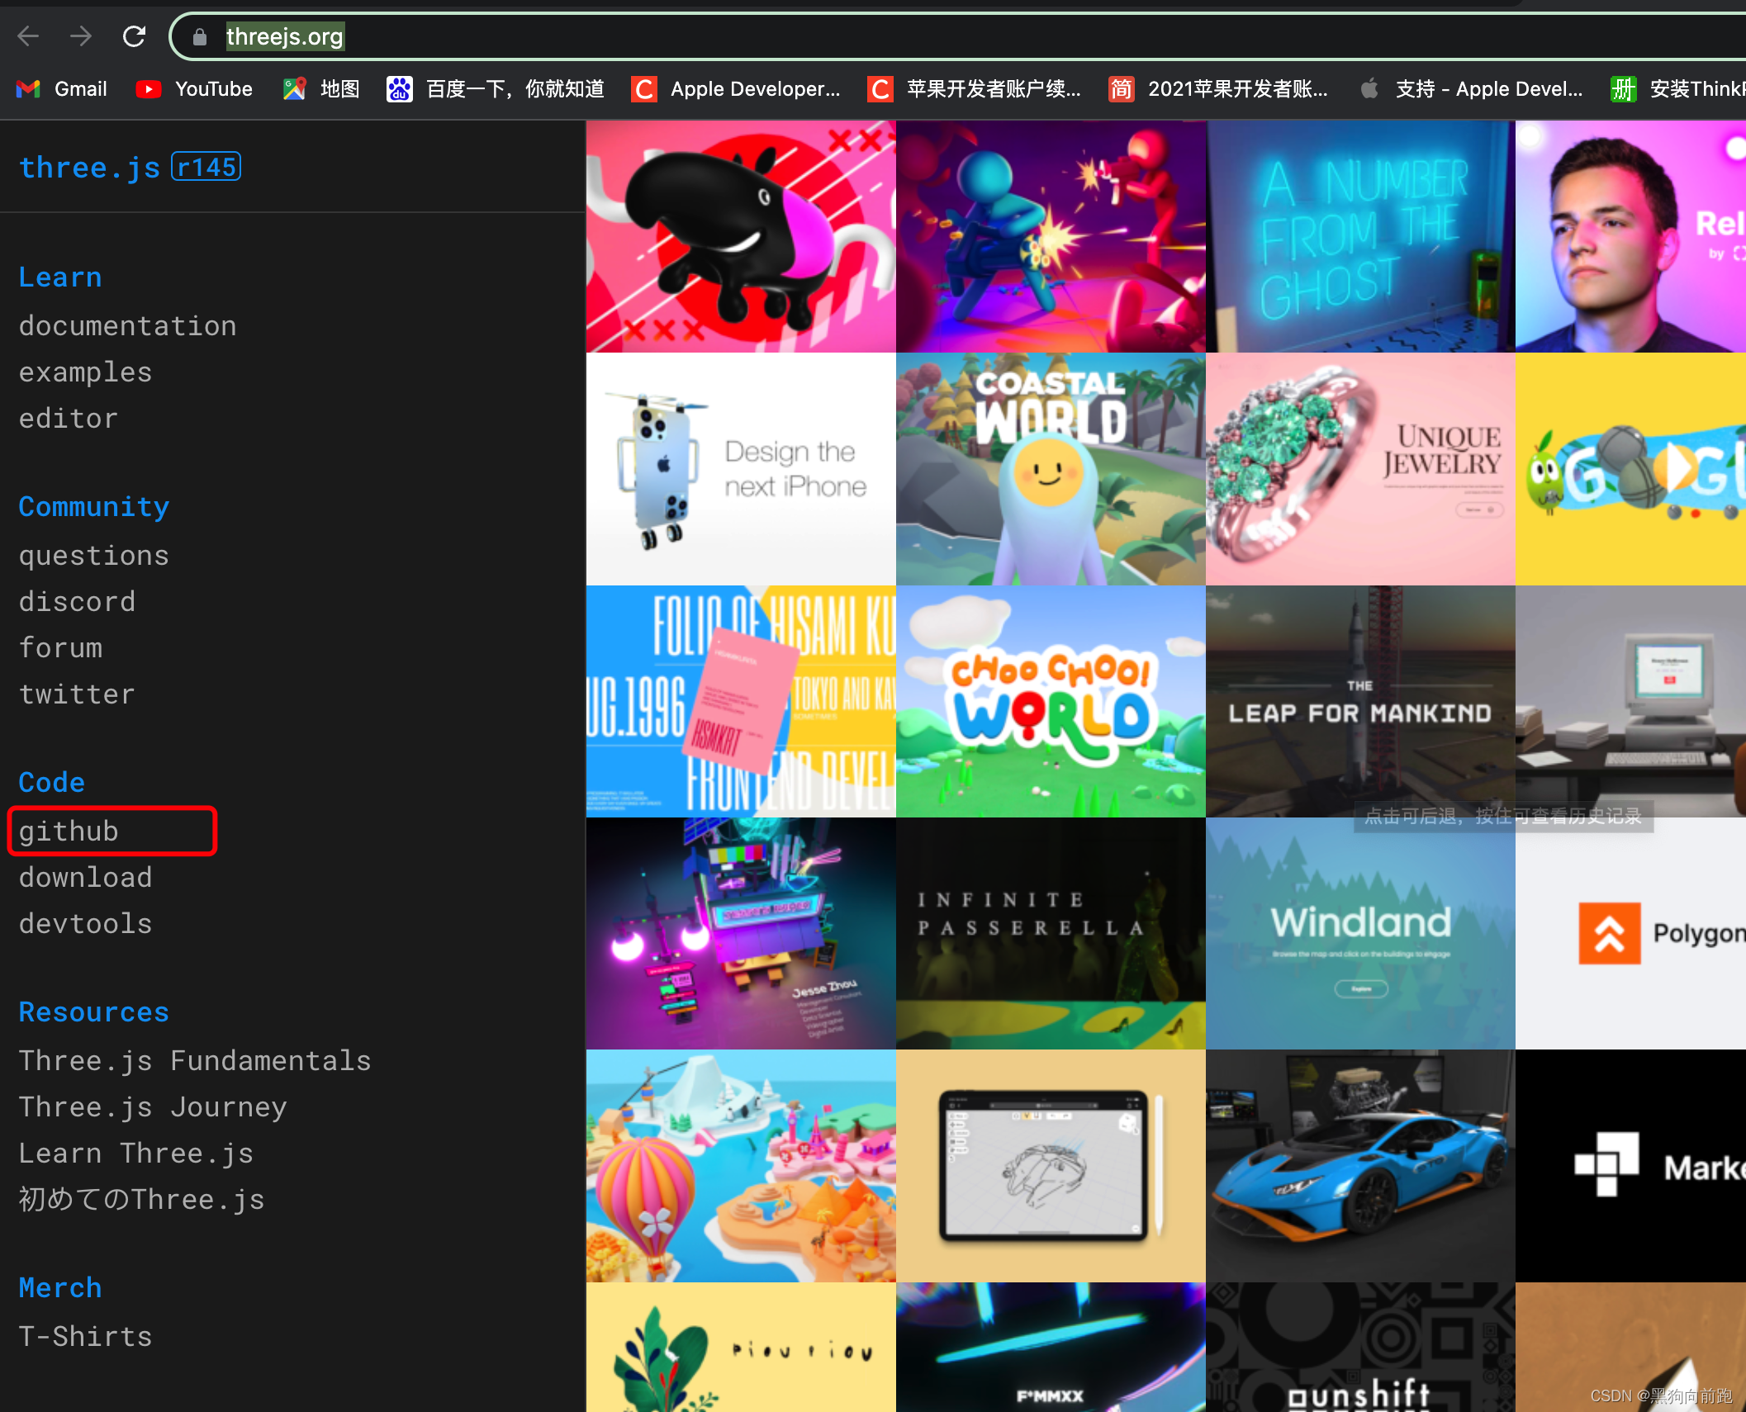This screenshot has height=1412, width=1746.
Task: Open the 地图 maps bookmark
Action: click(x=321, y=89)
